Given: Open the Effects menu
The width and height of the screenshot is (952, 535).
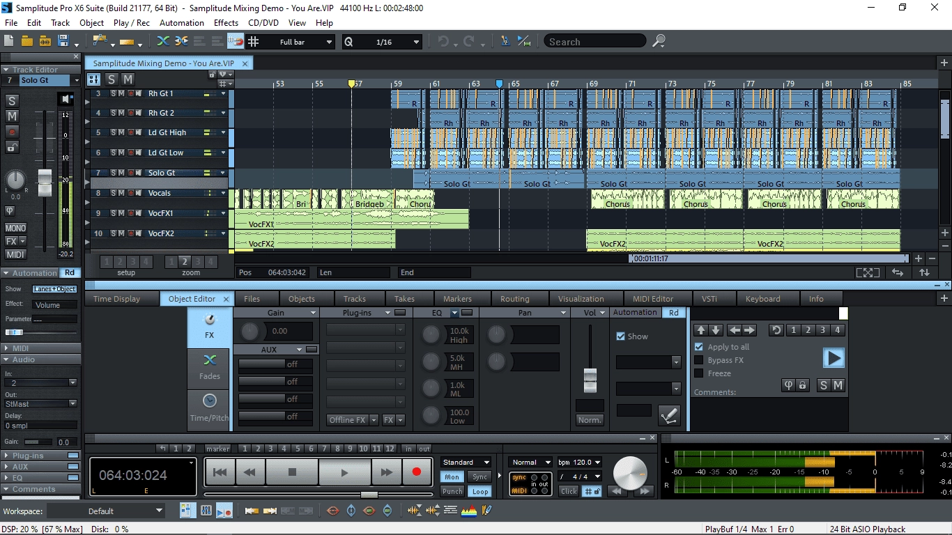Looking at the screenshot, I should (x=226, y=22).
